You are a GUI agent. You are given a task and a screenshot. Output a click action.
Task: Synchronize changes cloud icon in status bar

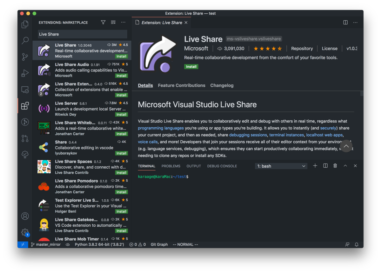[x=68, y=244]
